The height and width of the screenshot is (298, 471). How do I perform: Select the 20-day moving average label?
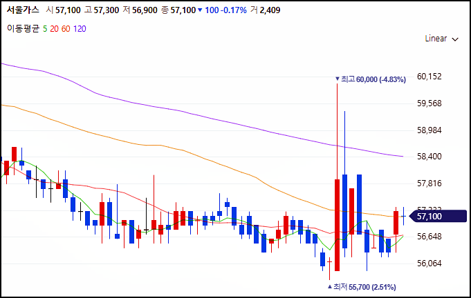click(x=55, y=29)
